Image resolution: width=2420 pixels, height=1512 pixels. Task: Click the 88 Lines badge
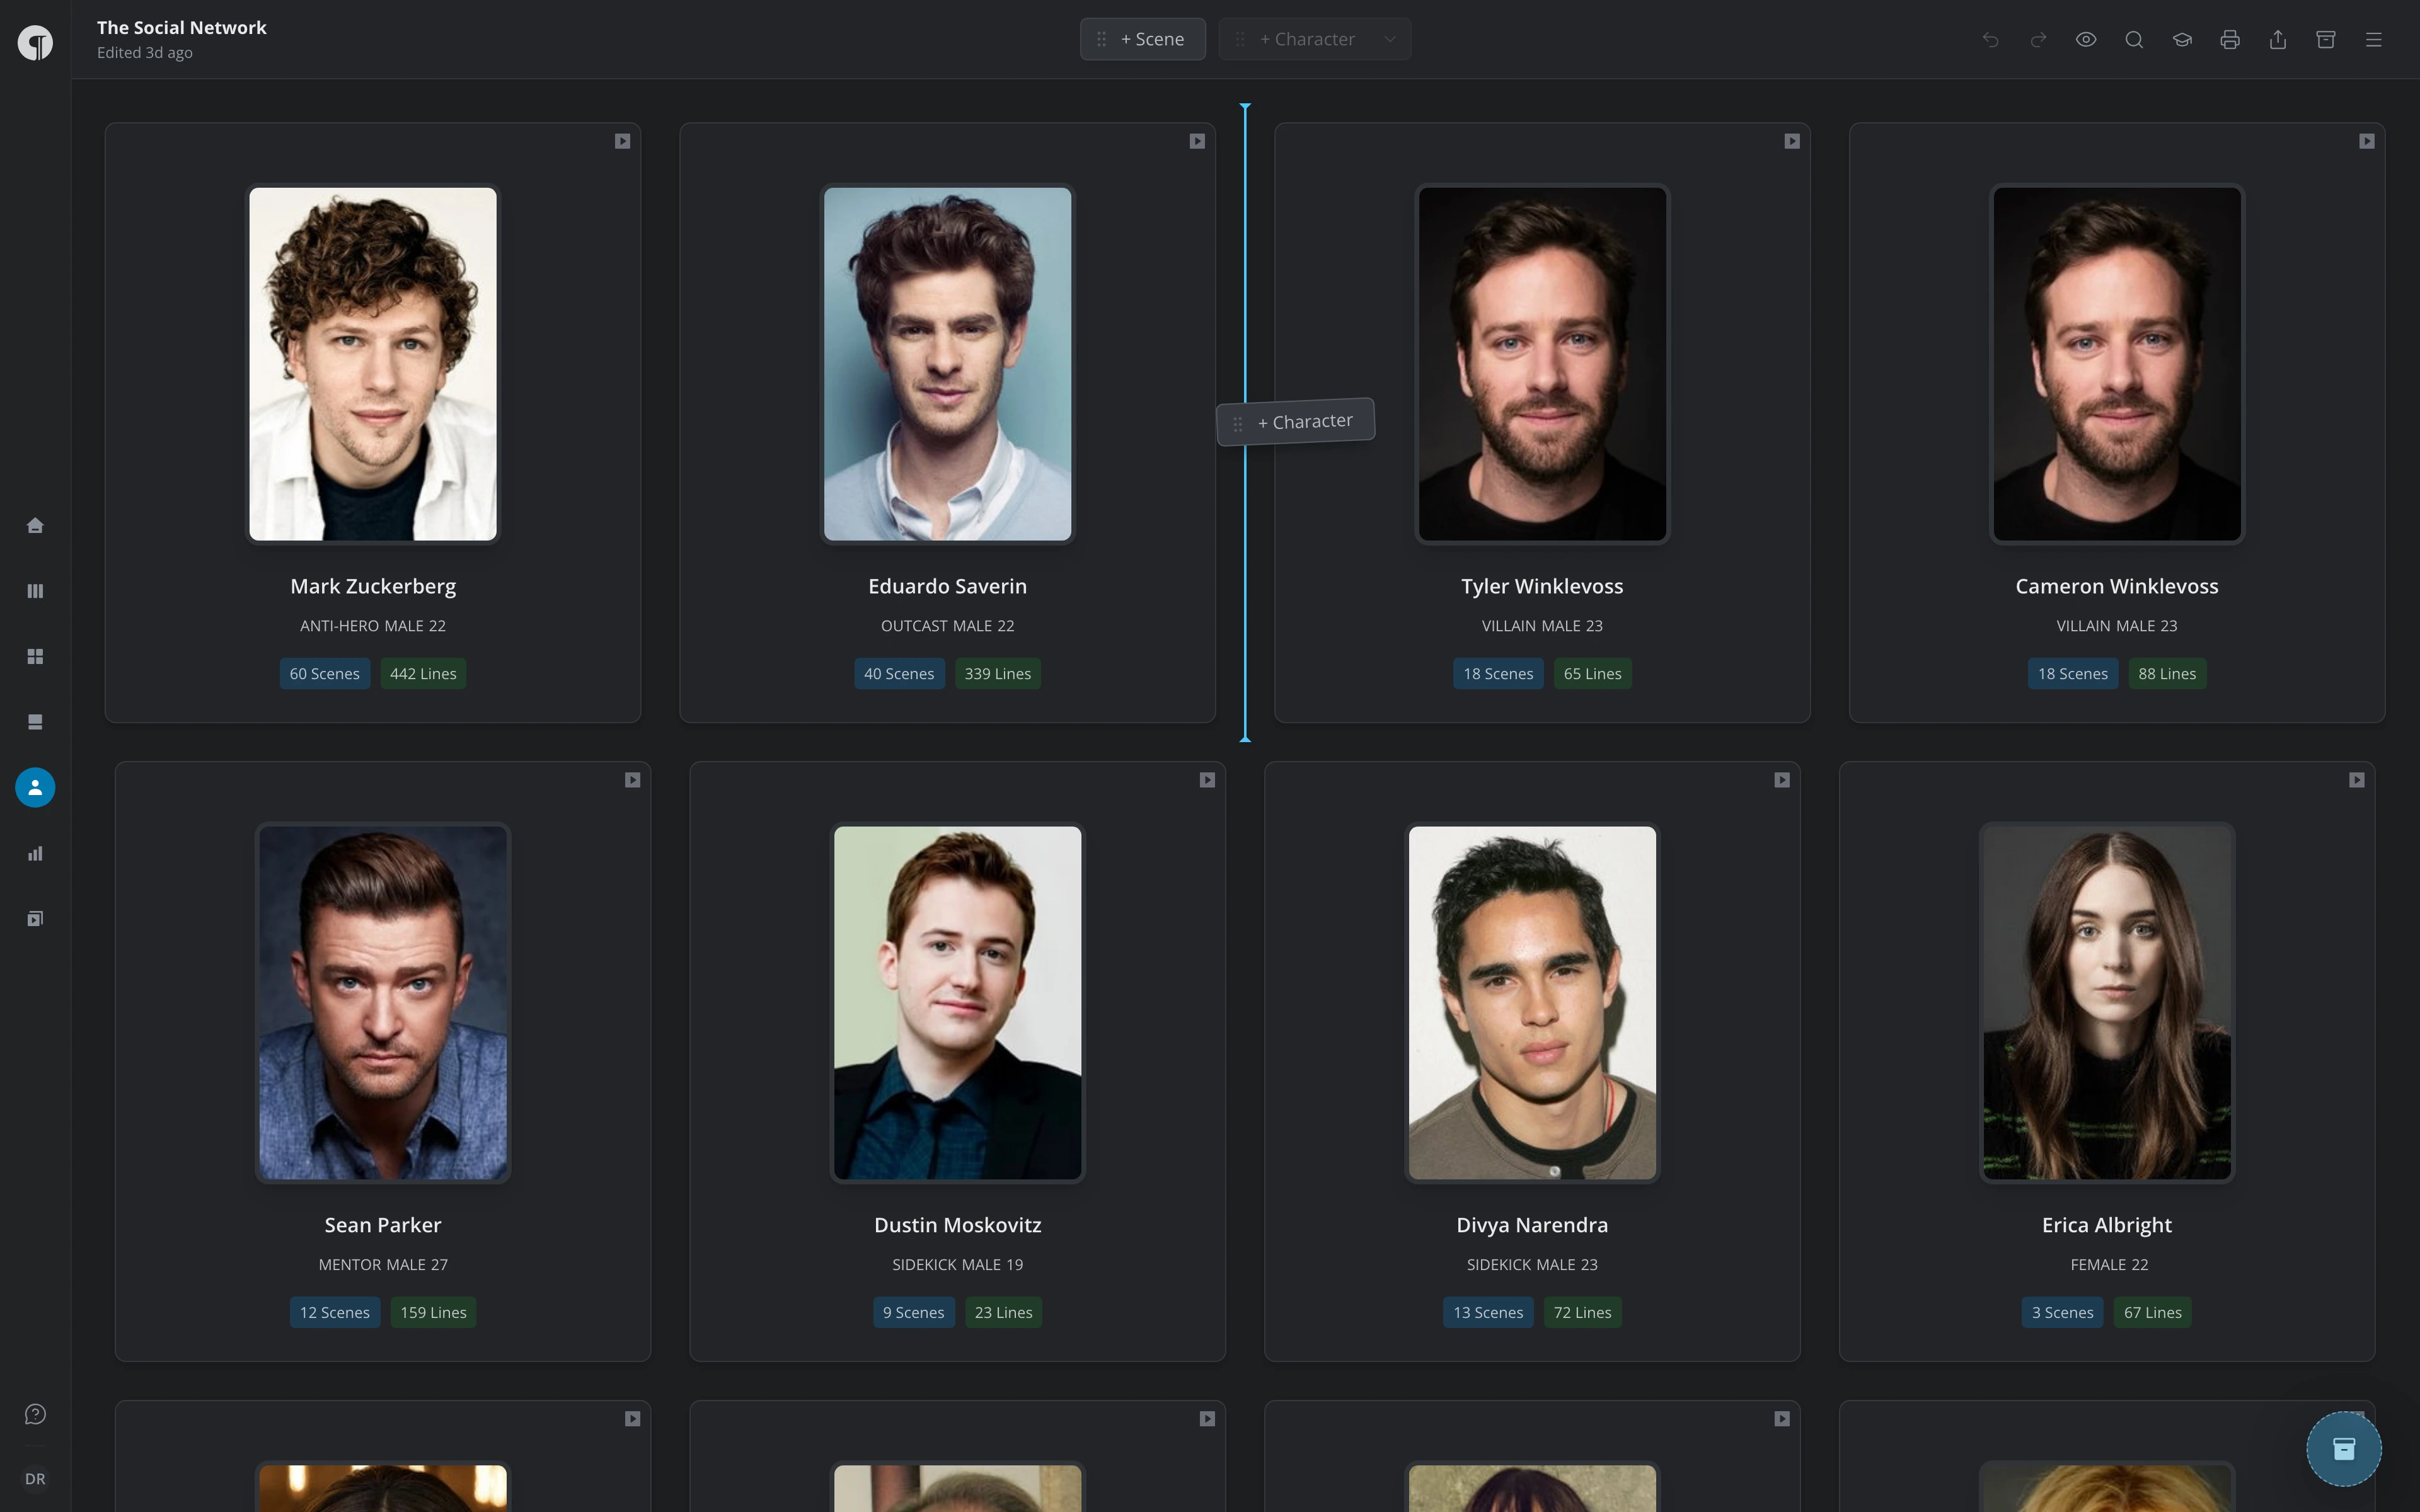(x=2167, y=674)
